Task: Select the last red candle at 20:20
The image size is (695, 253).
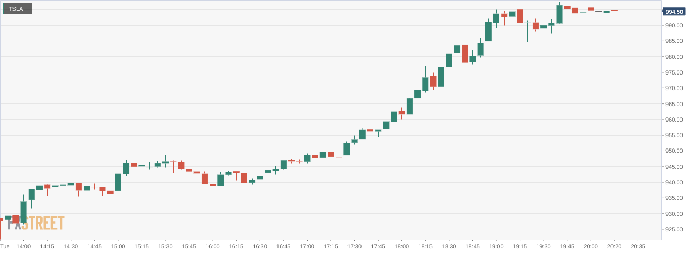Action: 614,10
